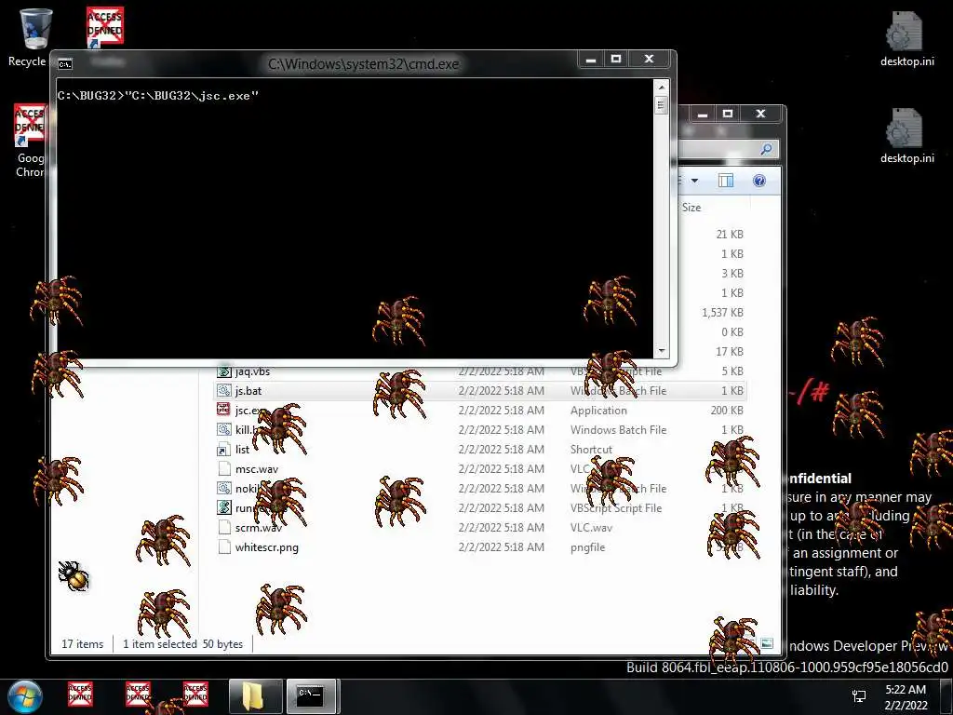
Task: Click the cmd command line text
Action: (158, 96)
